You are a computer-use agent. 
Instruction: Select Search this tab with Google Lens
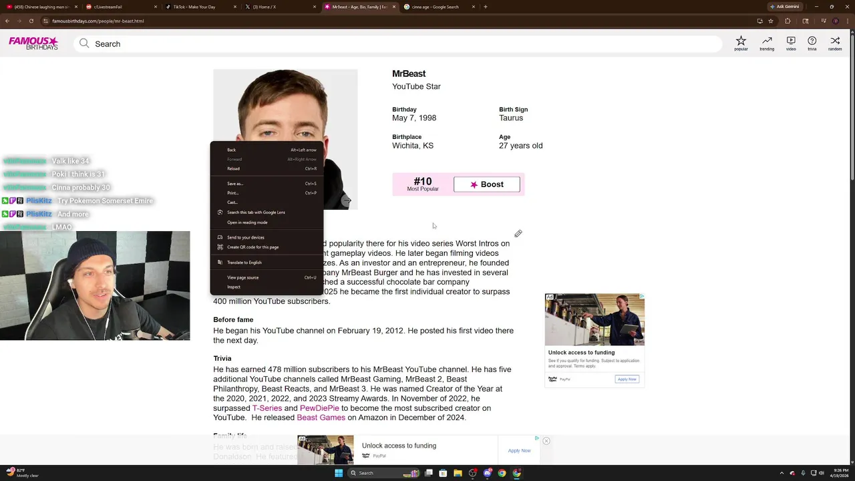click(267, 212)
